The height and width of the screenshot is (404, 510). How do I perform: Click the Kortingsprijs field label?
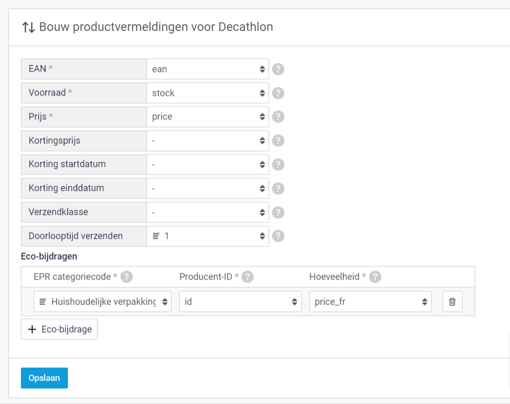tap(54, 141)
